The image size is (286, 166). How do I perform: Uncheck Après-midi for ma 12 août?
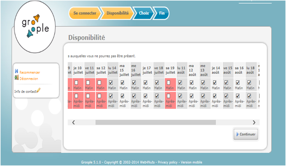pyautogui.click(x=192, y=96)
